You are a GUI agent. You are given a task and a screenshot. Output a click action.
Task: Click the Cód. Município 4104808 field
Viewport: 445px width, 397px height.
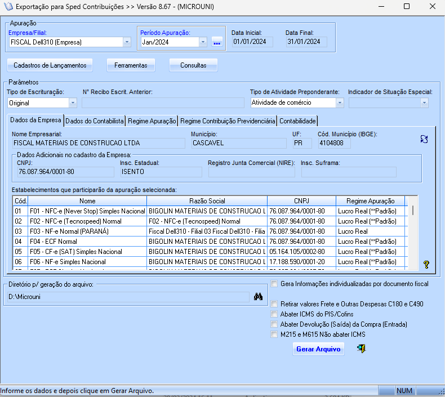(x=335, y=143)
